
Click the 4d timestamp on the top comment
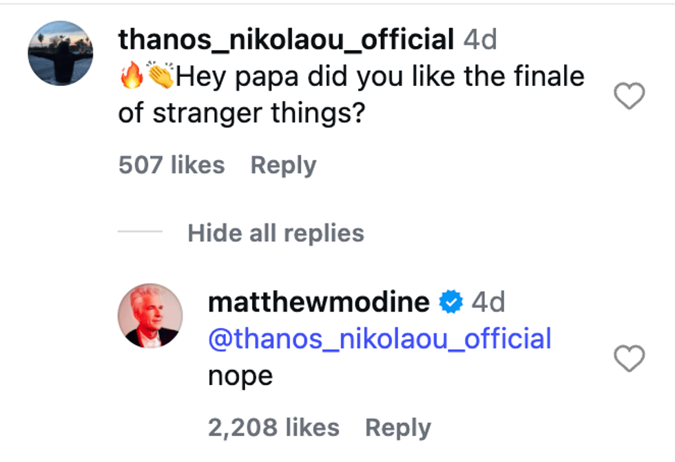pos(480,40)
